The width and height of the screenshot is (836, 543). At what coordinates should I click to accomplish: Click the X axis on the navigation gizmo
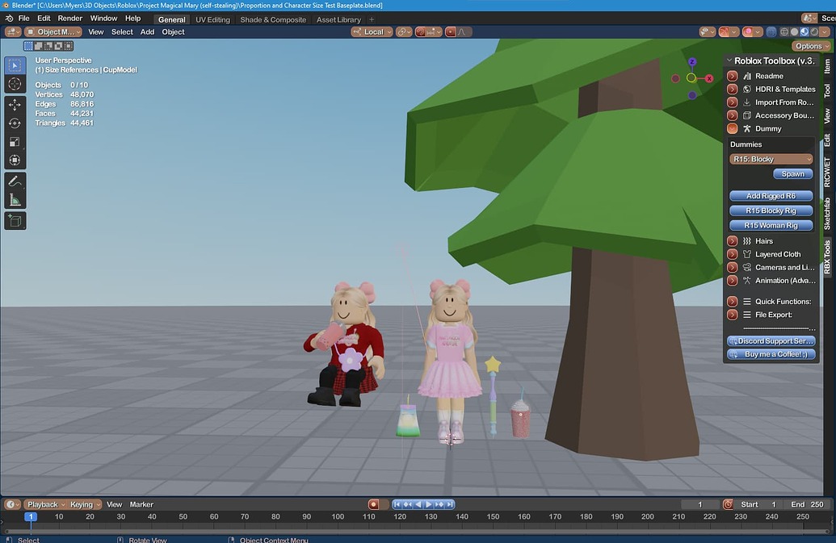[x=709, y=78]
